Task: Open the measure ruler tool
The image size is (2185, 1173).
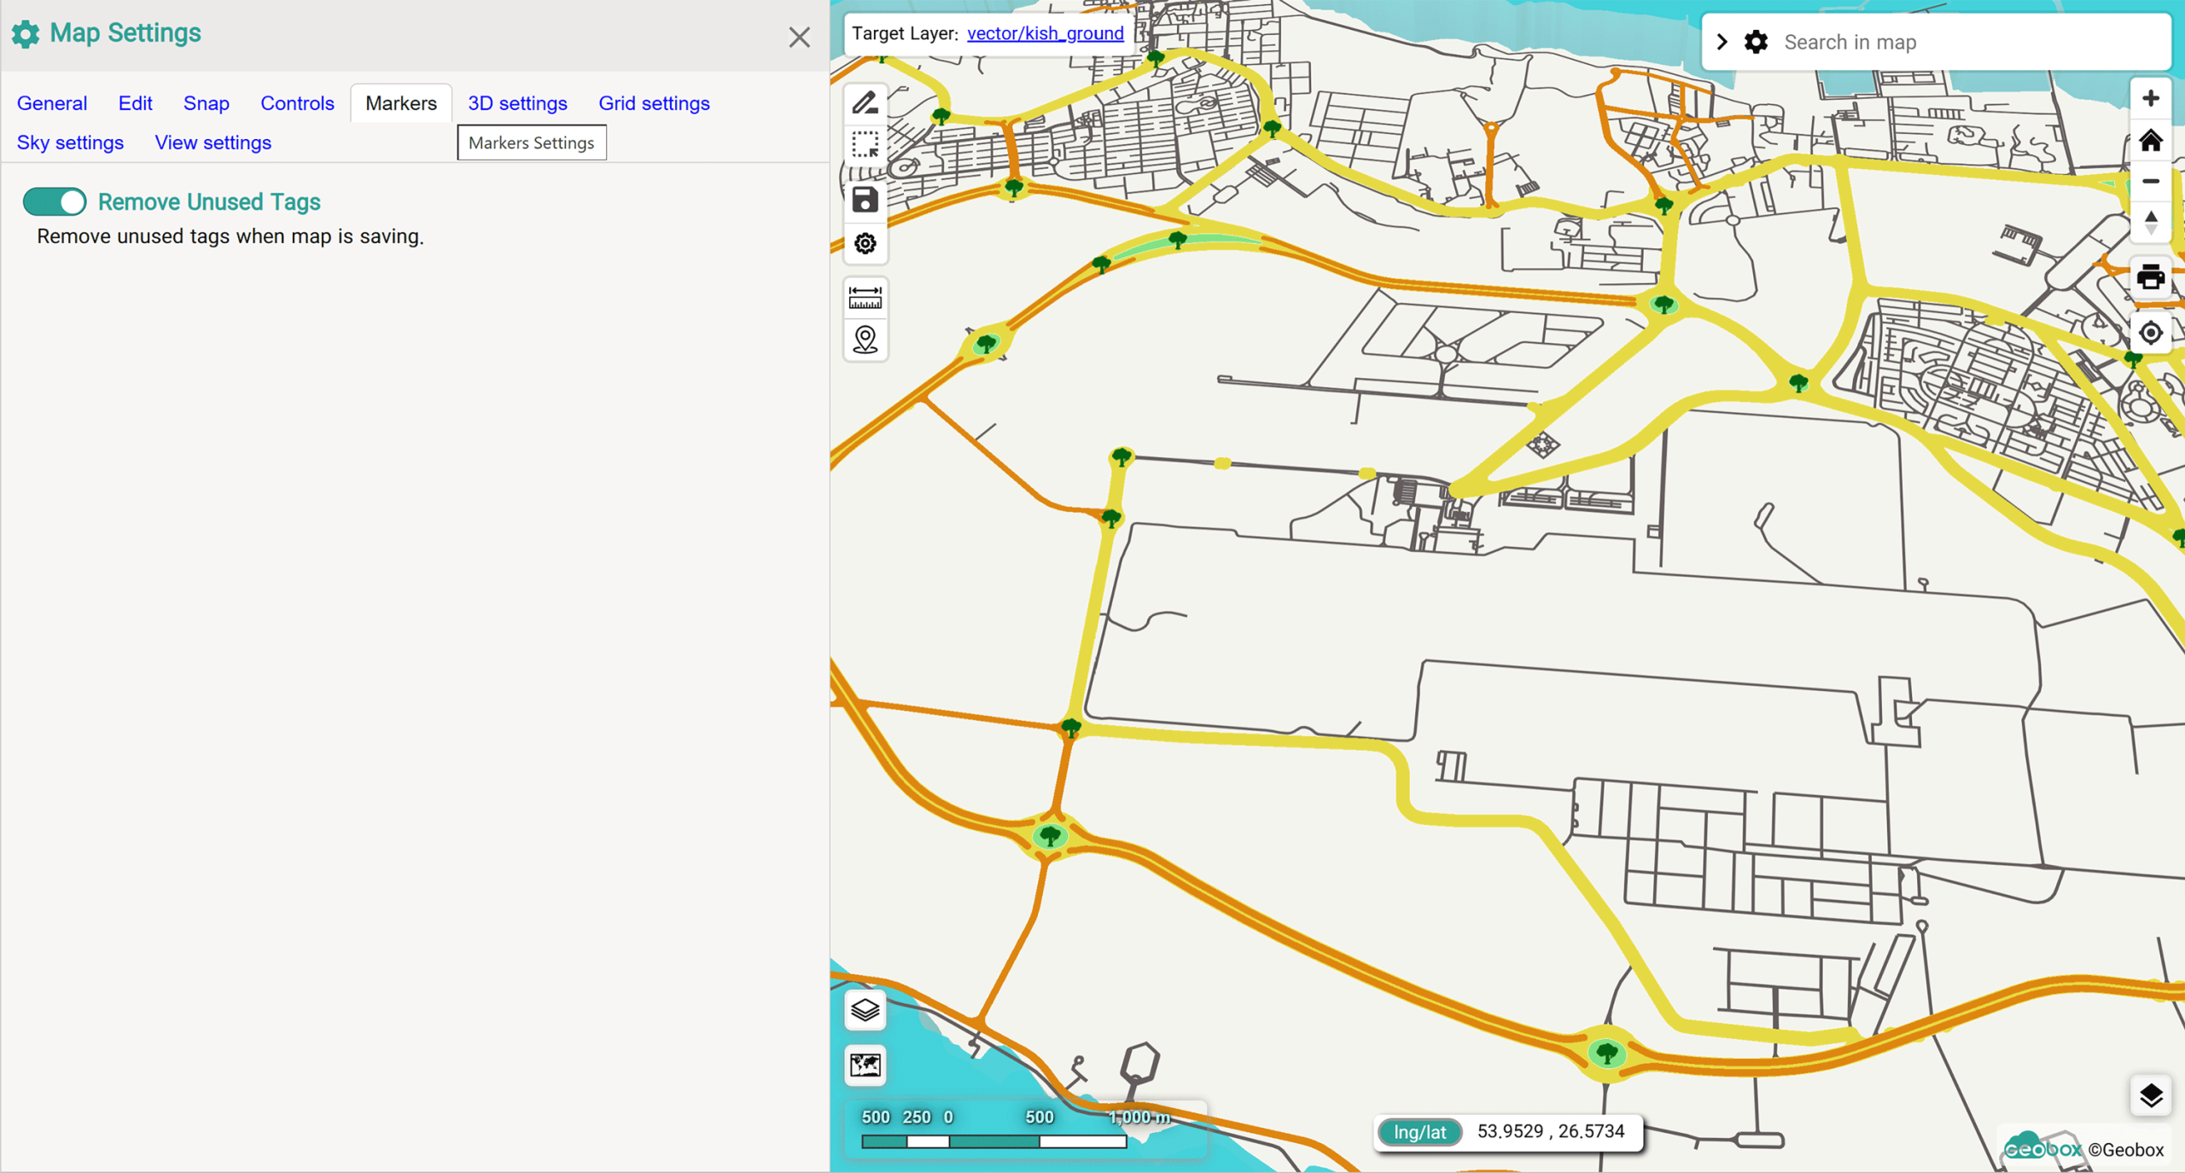Action: (x=865, y=299)
